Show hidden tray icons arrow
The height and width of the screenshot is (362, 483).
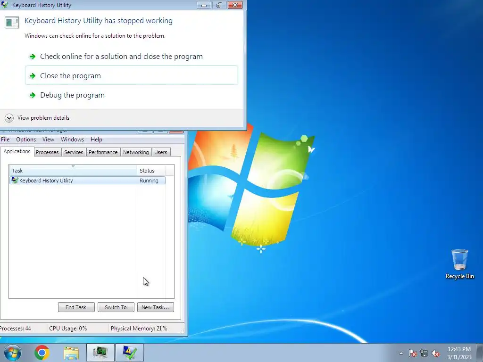(401, 353)
